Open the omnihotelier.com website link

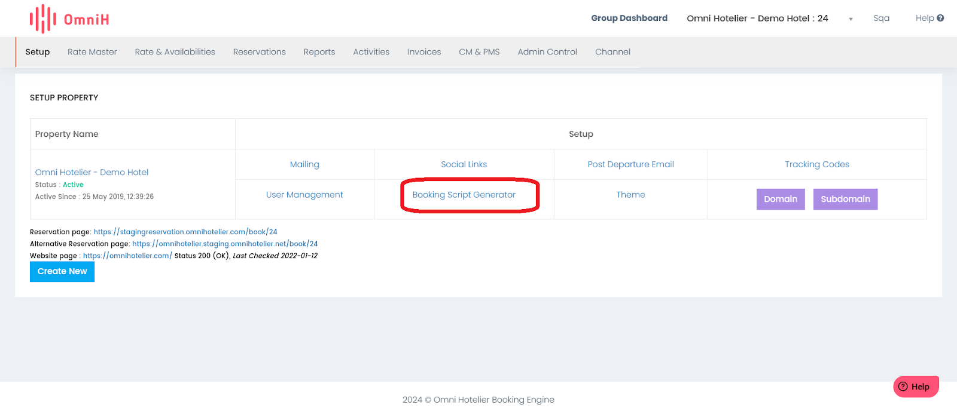127,256
